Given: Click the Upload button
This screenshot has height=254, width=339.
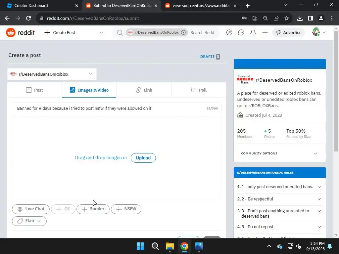Looking at the screenshot, I should (143, 158).
